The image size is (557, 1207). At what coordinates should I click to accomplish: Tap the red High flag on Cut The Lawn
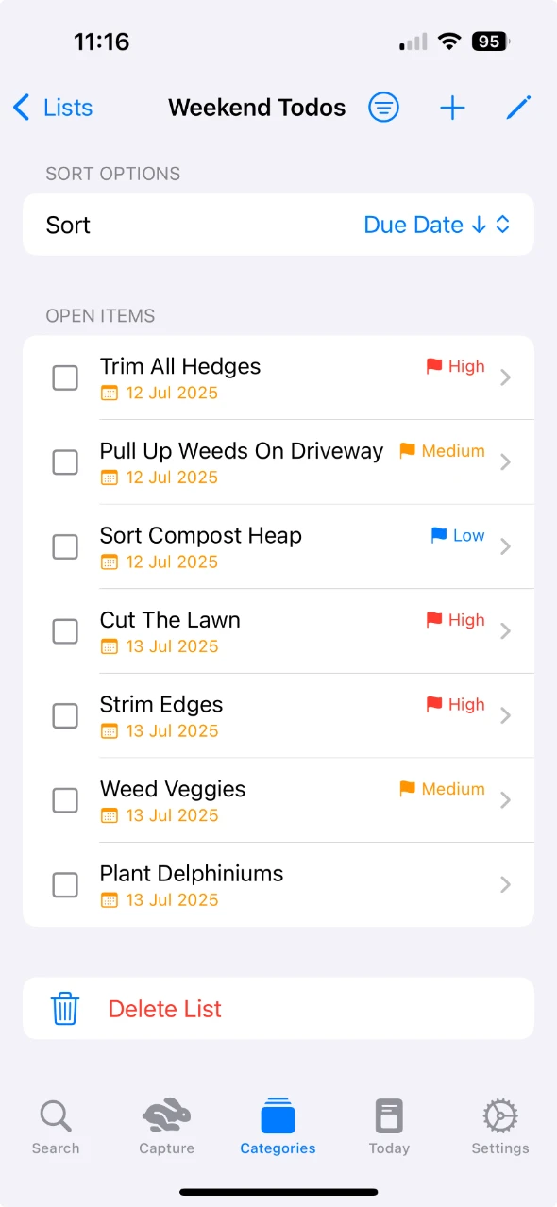click(434, 620)
